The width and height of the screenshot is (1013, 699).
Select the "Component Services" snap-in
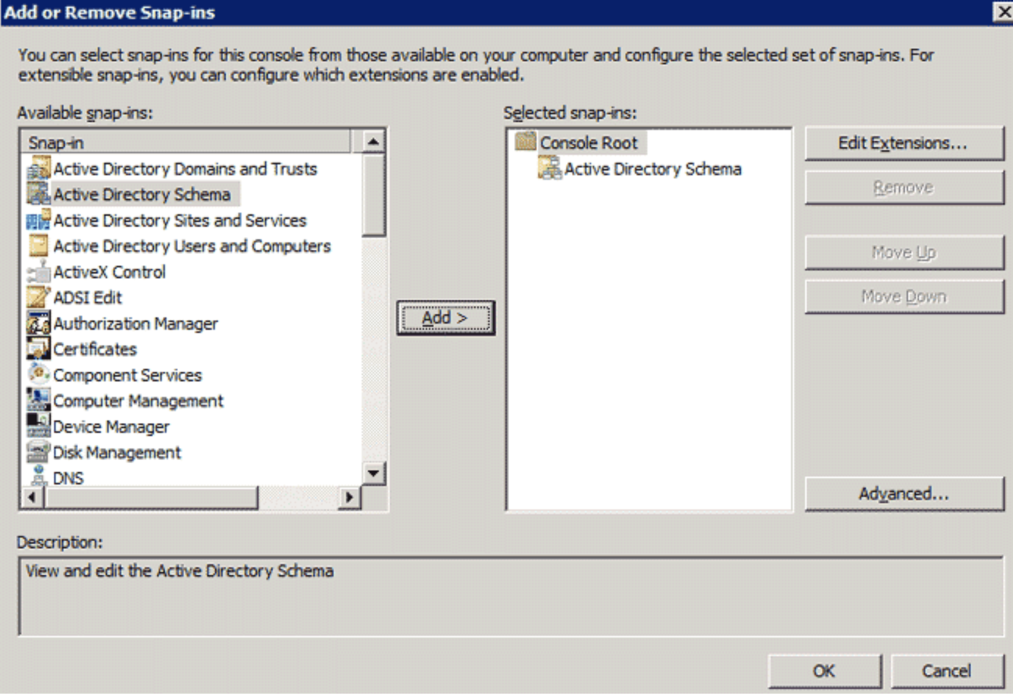coord(127,375)
